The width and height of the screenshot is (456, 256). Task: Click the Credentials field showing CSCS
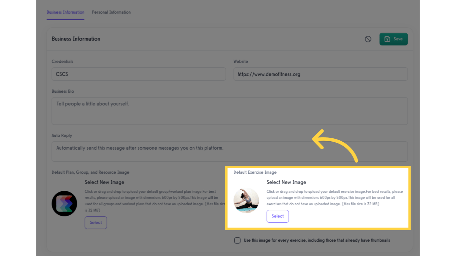139,74
